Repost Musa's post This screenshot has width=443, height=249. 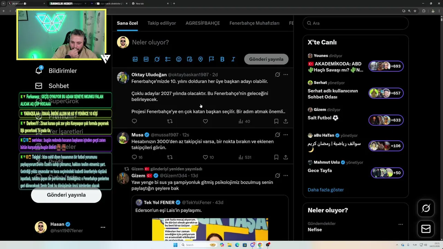(170, 157)
